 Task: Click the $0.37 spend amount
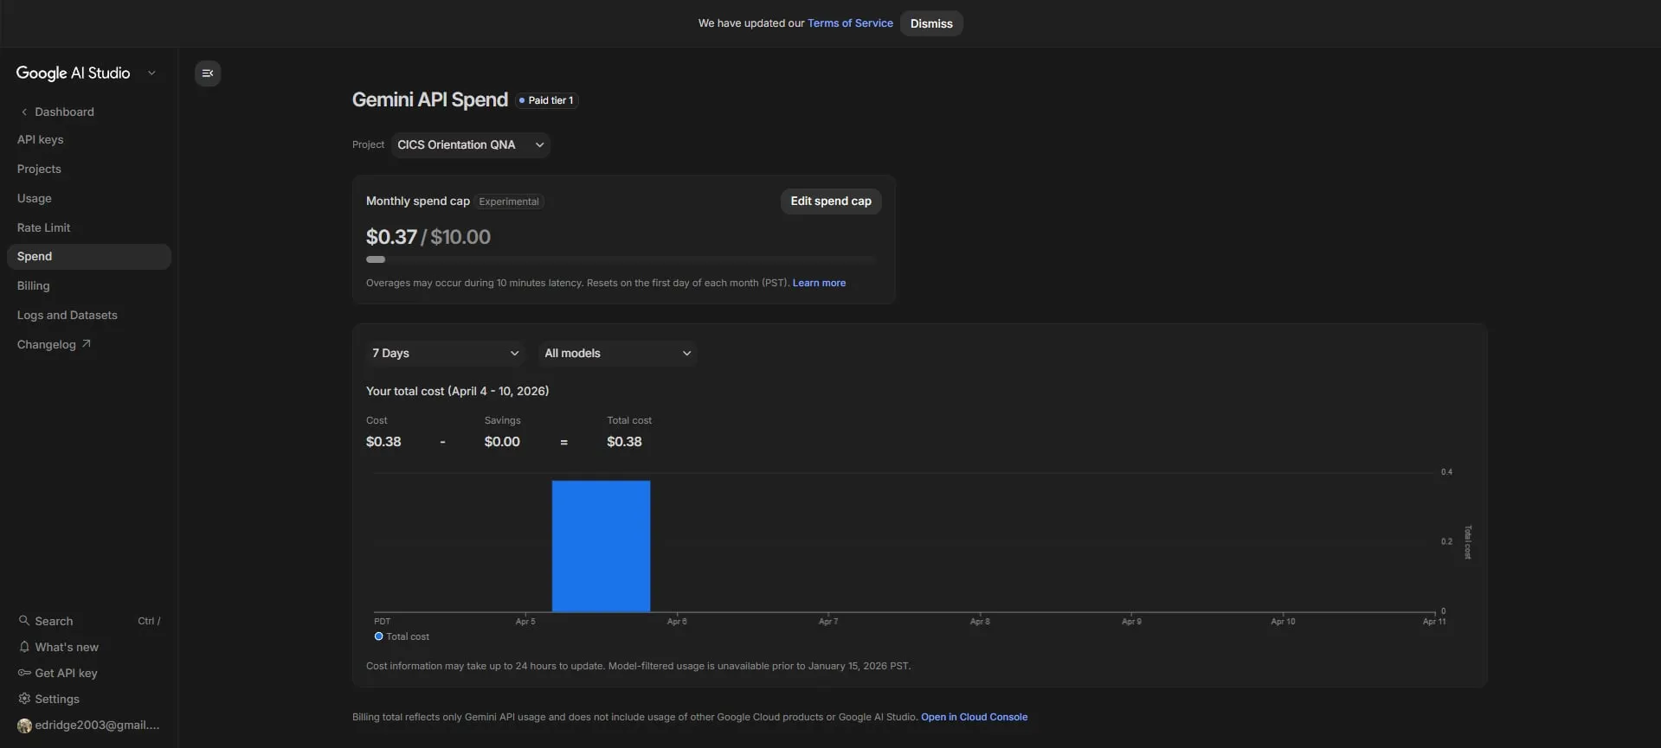391,237
